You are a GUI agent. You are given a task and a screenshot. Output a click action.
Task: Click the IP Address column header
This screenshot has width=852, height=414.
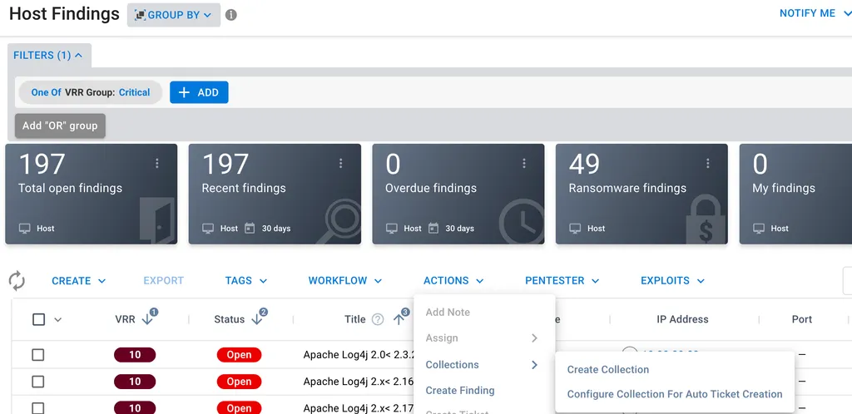682,319
